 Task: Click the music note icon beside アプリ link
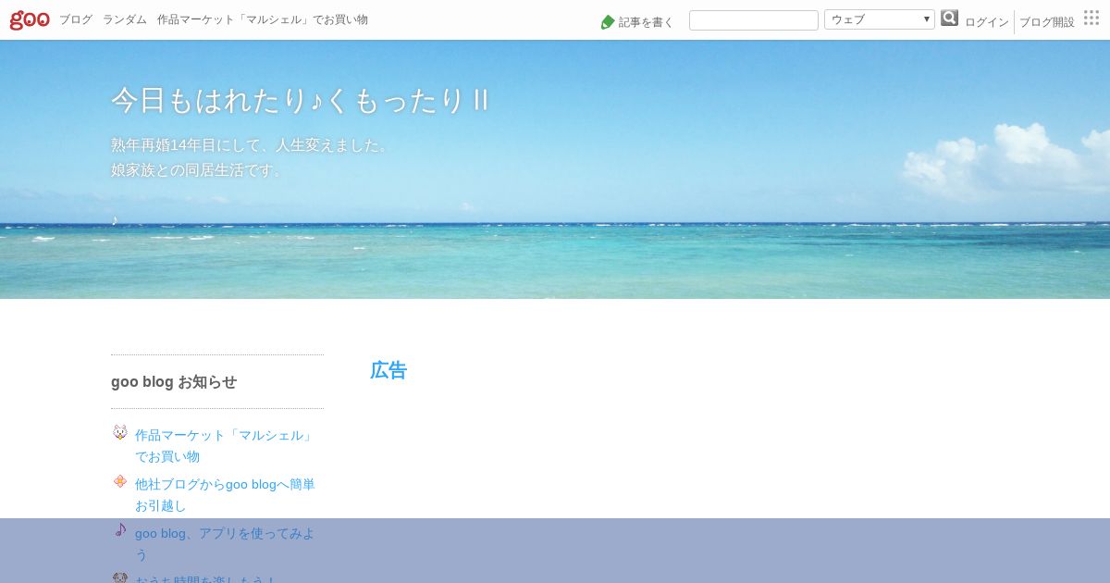pyautogui.click(x=120, y=530)
